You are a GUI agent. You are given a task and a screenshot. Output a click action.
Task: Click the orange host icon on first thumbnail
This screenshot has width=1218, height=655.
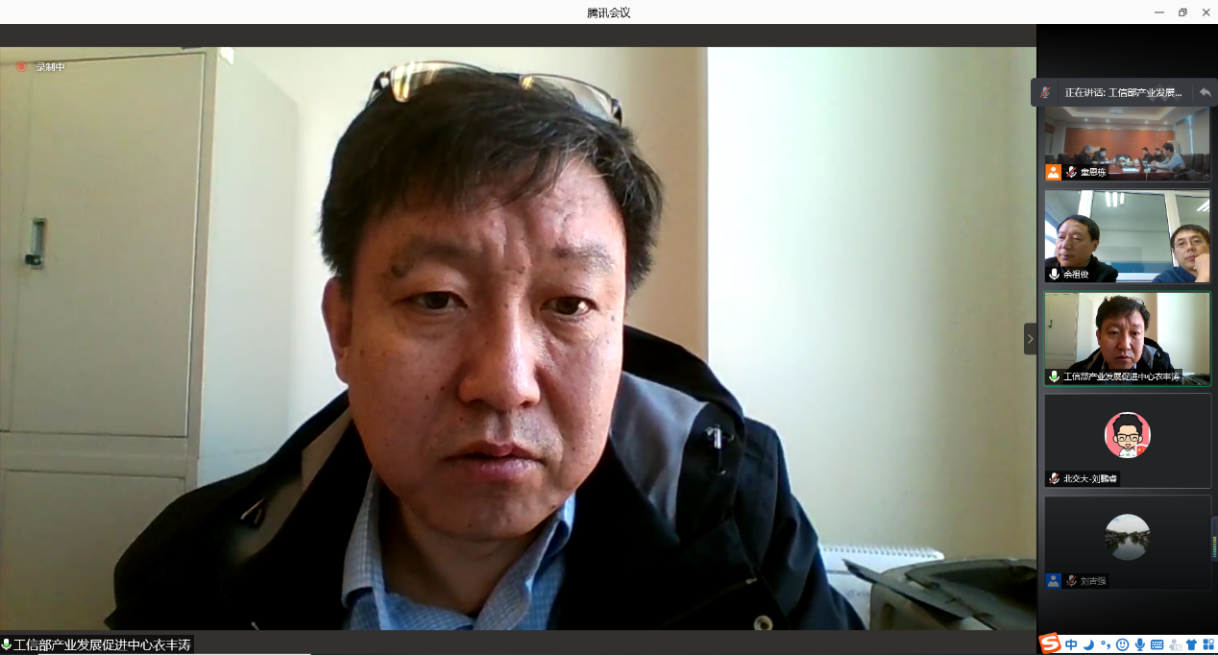point(1054,172)
